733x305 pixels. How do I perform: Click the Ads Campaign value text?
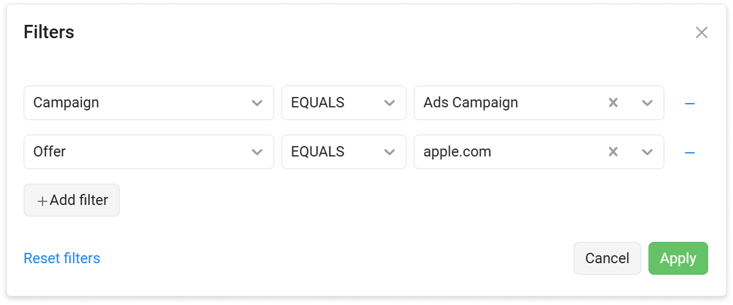(471, 103)
